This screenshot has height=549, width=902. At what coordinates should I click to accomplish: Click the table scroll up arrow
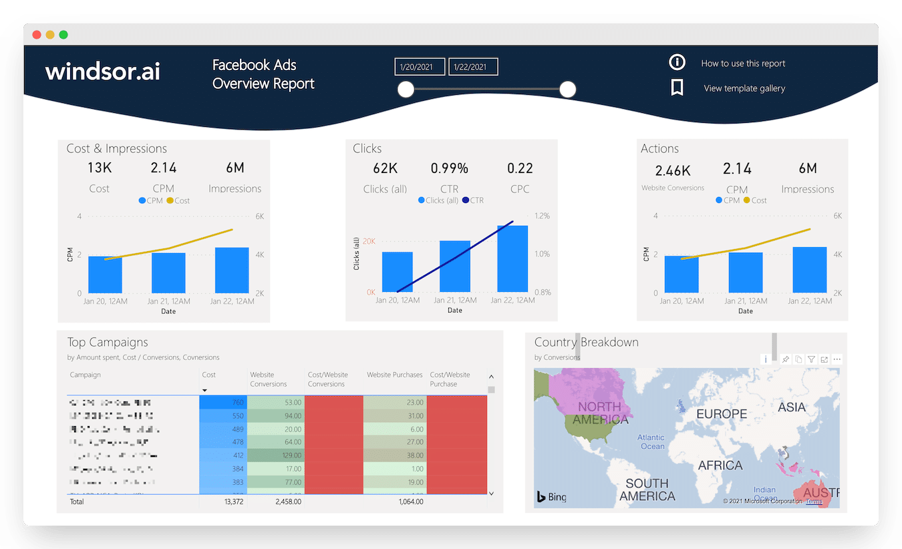pos(492,377)
